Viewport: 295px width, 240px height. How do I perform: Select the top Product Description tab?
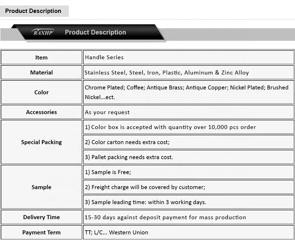pos(33,11)
